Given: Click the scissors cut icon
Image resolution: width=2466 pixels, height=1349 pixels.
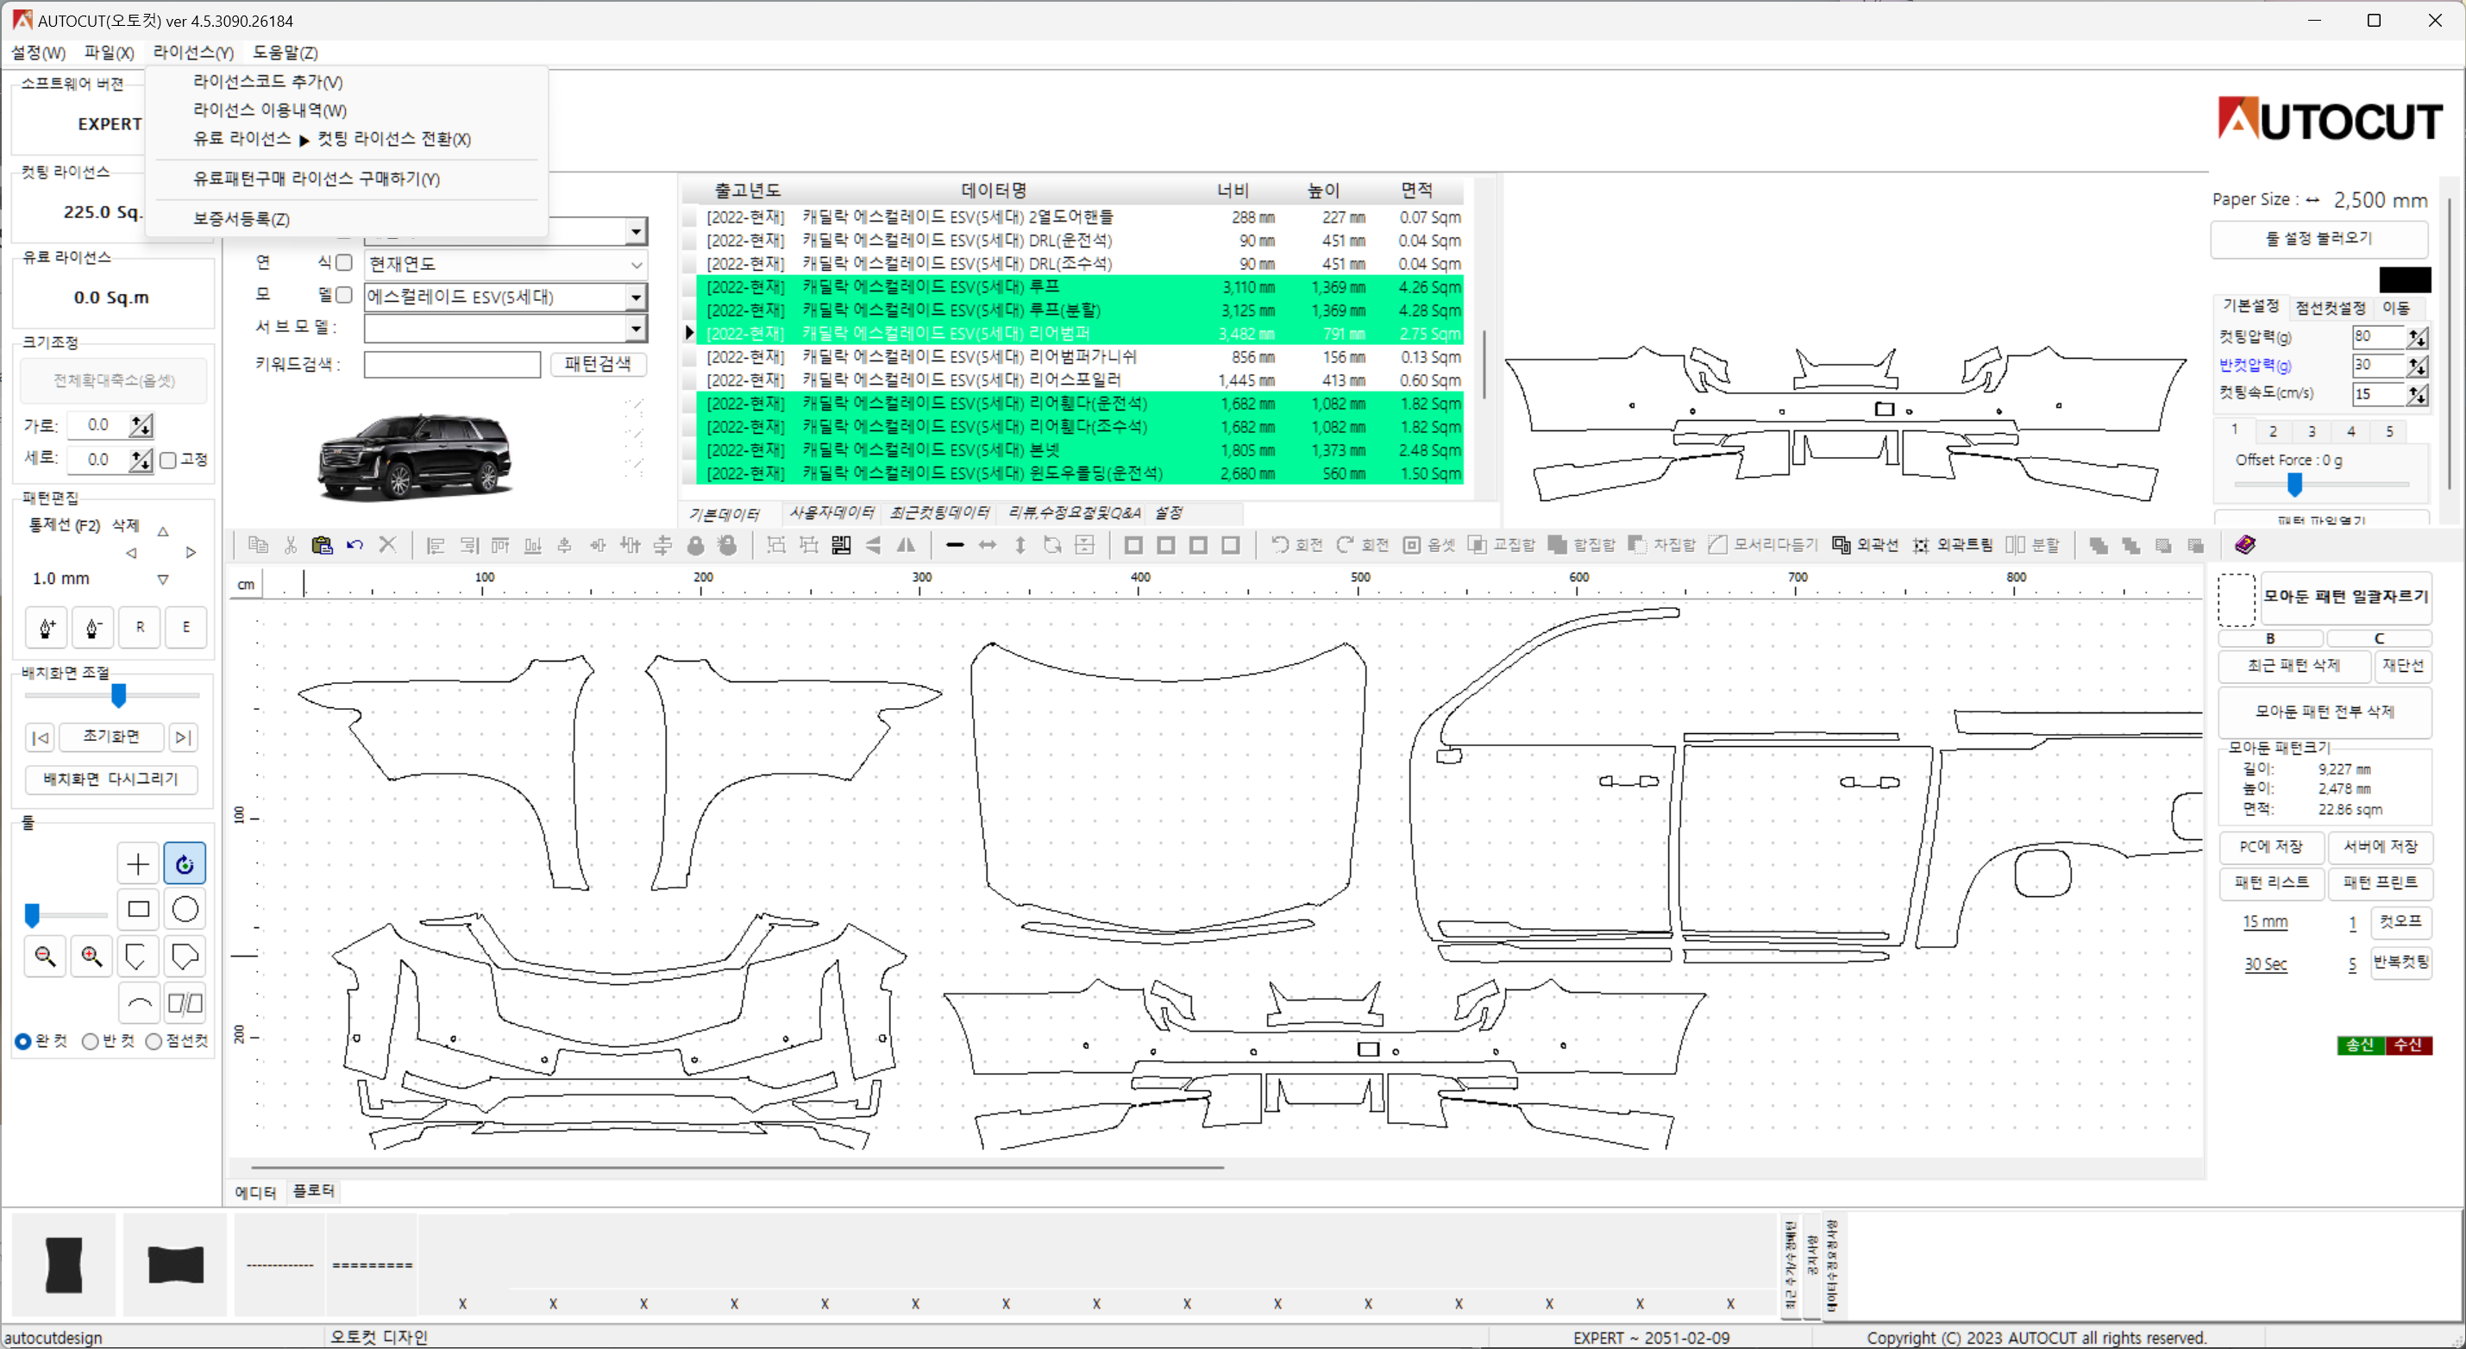Looking at the screenshot, I should pos(290,545).
